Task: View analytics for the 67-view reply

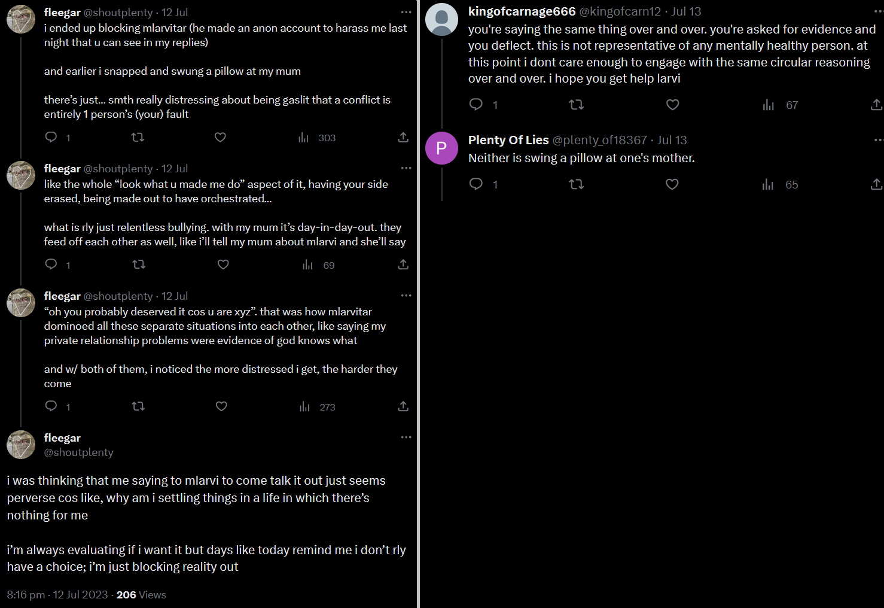Action: (x=769, y=105)
